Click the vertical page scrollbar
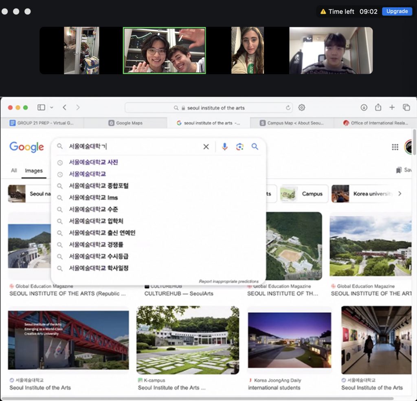Image resolution: width=417 pixels, height=401 pixels. (414, 142)
